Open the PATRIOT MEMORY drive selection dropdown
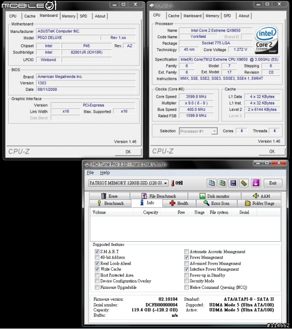This screenshot has width=292, height=329. 128,183
